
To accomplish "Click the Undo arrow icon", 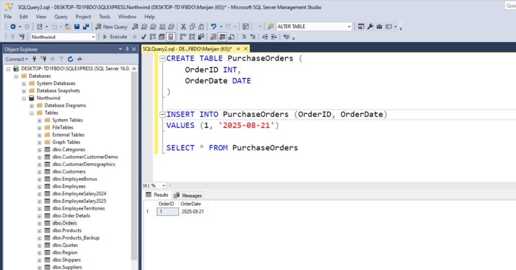I will [214, 27].
